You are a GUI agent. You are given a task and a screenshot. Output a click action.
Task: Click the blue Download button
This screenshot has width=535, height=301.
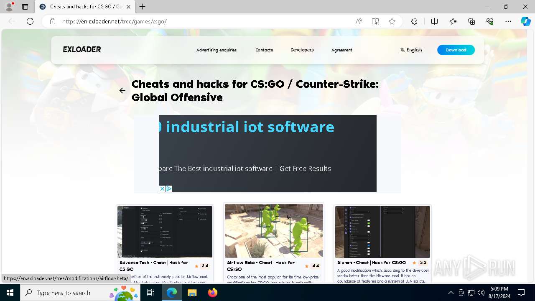tap(456, 50)
